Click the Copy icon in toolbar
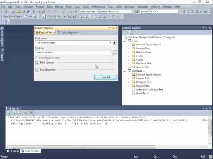The width and height of the screenshot is (213, 159). tap(39, 11)
